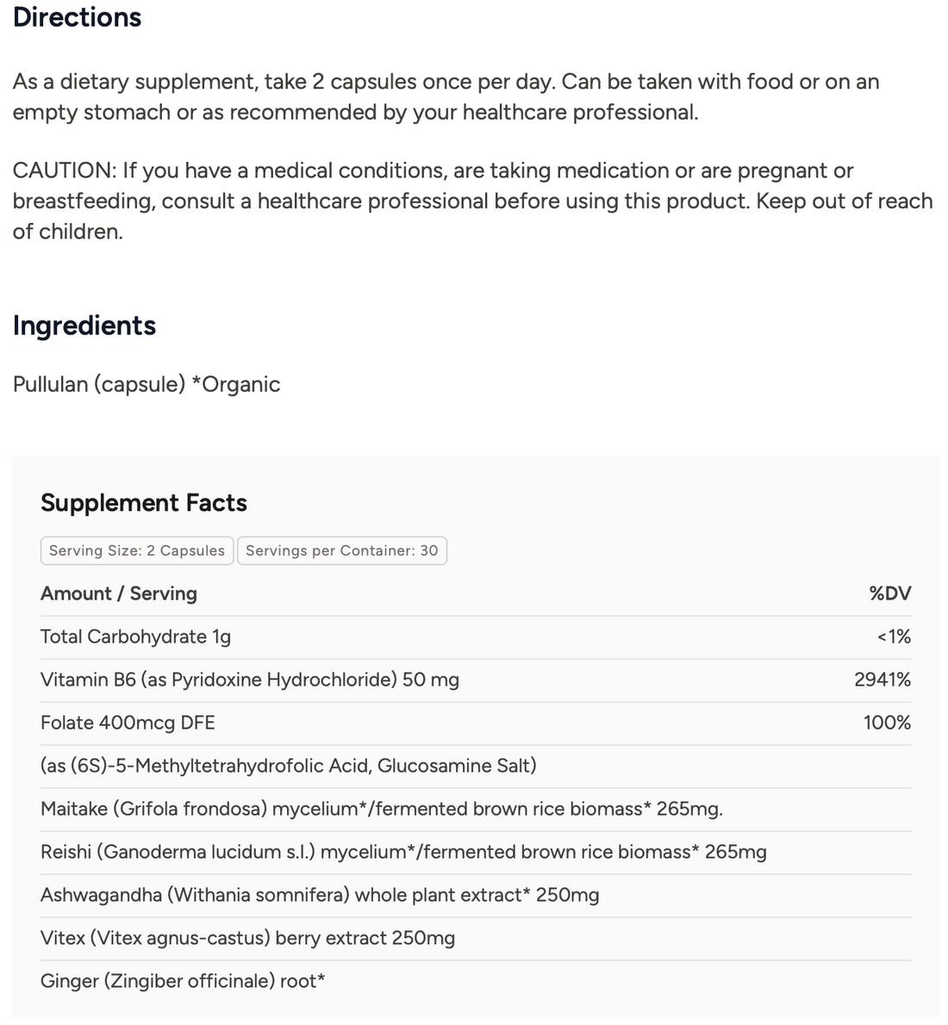The image size is (948, 1025).
Task: Select the Reishi Ganoderma lucidum row
Action: (476, 853)
